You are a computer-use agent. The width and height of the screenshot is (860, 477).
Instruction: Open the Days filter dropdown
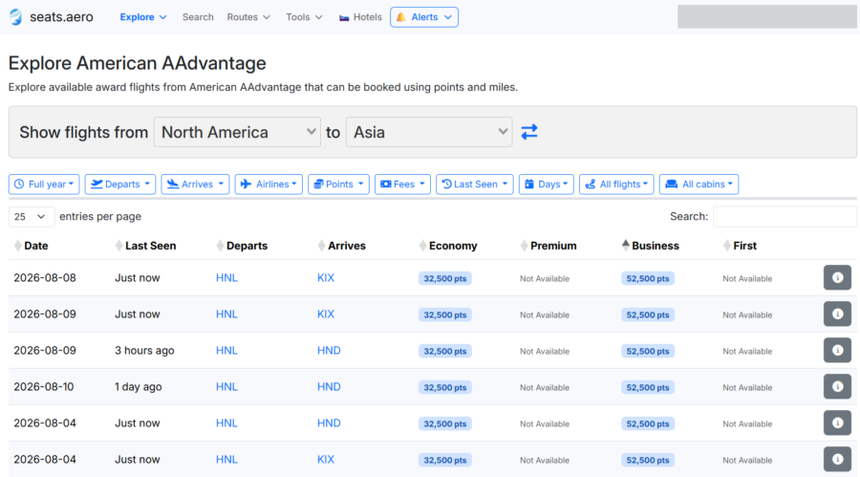[547, 184]
